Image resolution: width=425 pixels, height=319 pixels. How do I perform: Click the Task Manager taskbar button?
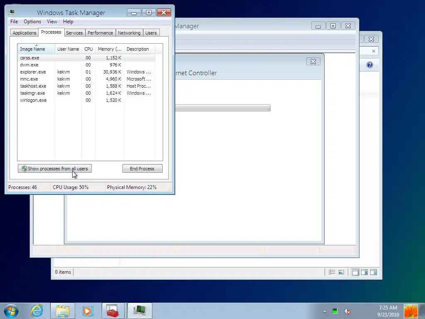coord(140,311)
